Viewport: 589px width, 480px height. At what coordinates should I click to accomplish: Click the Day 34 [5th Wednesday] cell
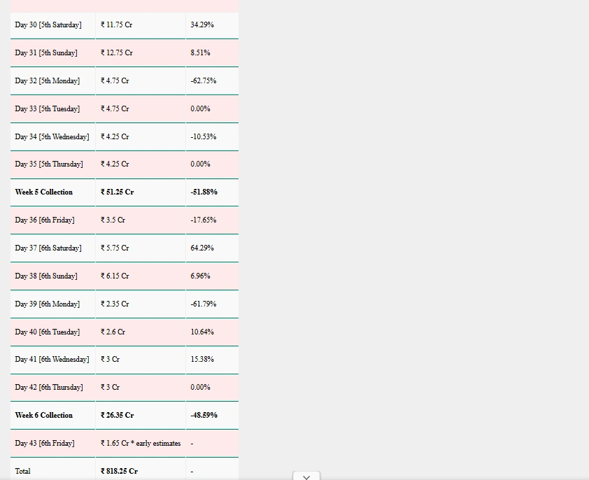point(52,137)
